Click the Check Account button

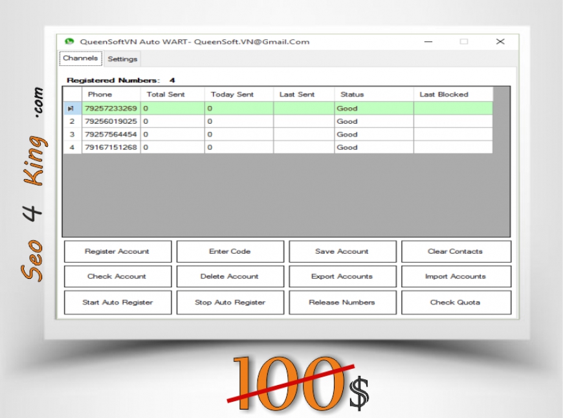[118, 276]
